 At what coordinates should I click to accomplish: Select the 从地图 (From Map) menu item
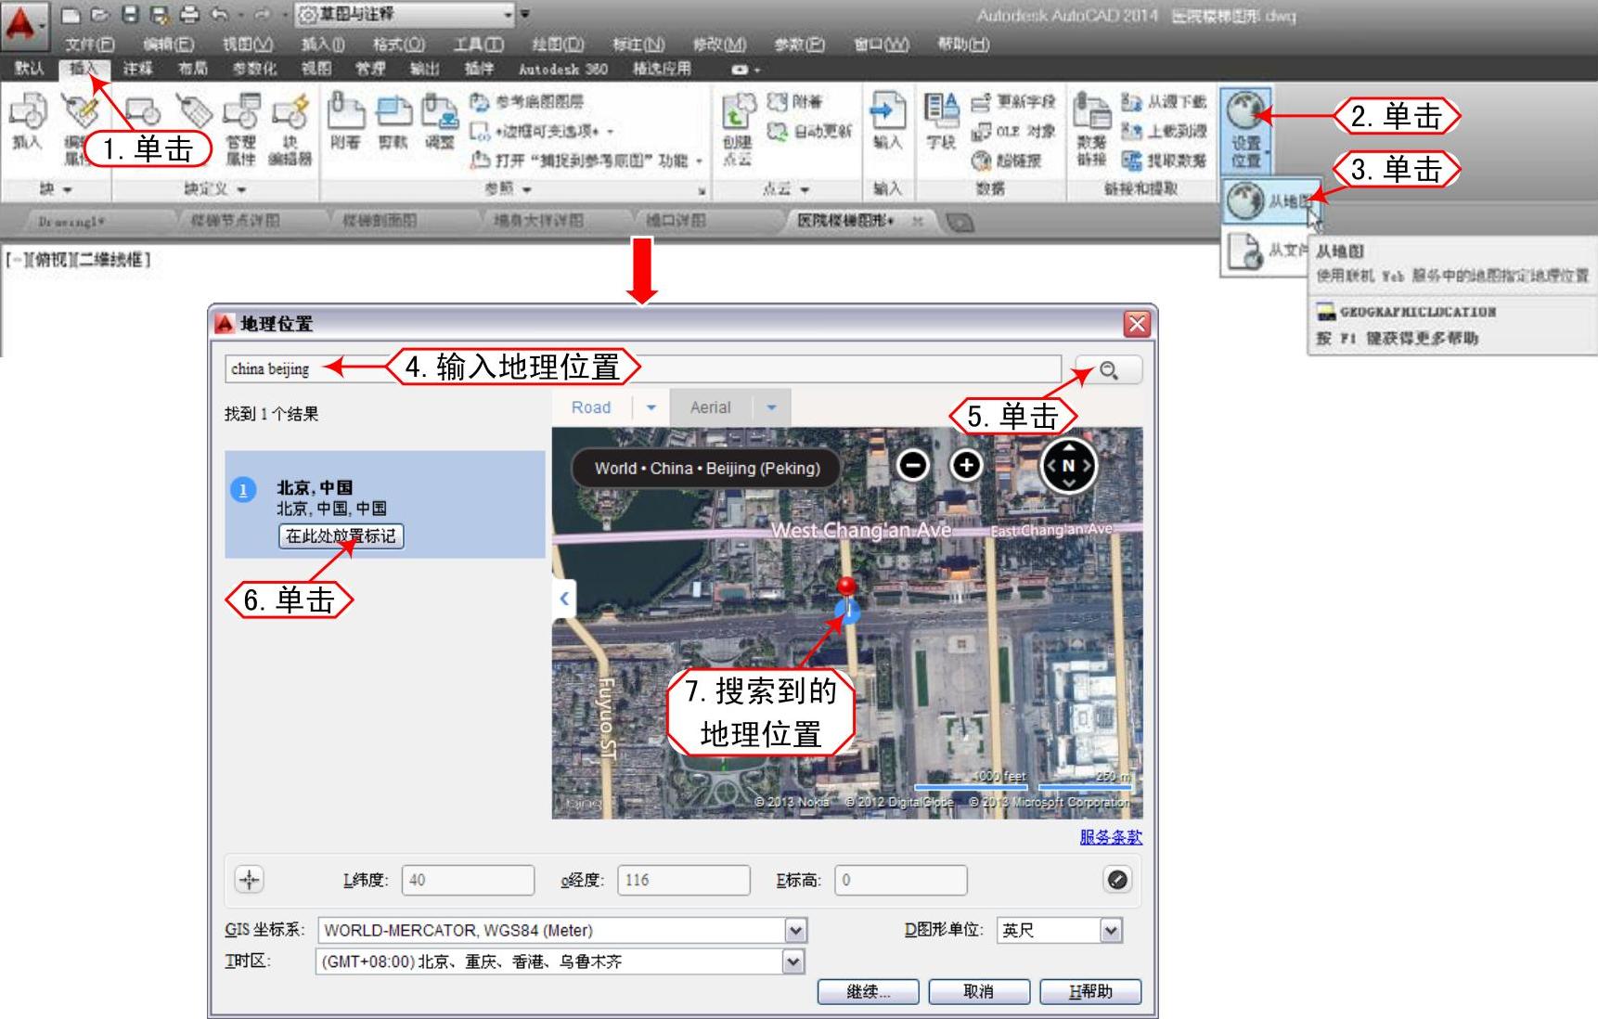point(1271,200)
